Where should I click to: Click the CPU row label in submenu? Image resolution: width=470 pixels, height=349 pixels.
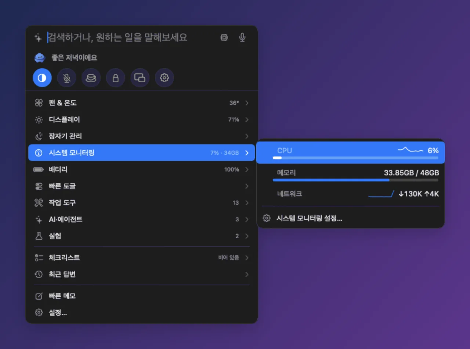tap(285, 151)
